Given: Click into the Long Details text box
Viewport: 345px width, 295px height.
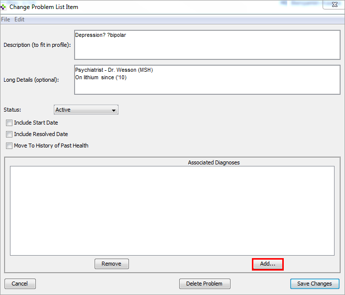Looking at the screenshot, I should 207,80.
